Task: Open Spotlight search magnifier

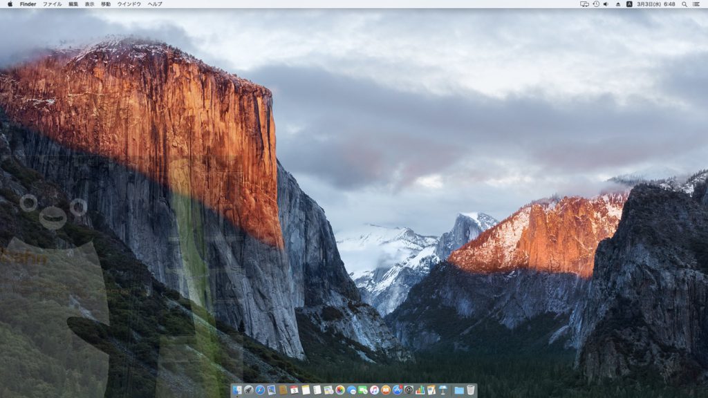Action: click(x=684, y=4)
